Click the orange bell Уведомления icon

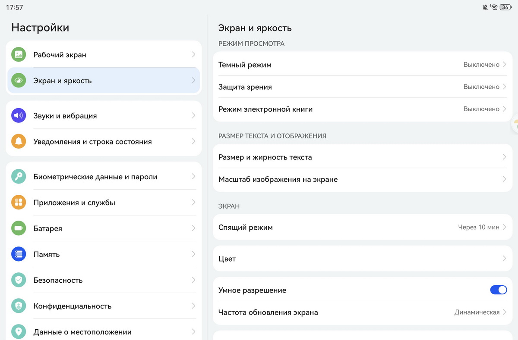(19, 141)
